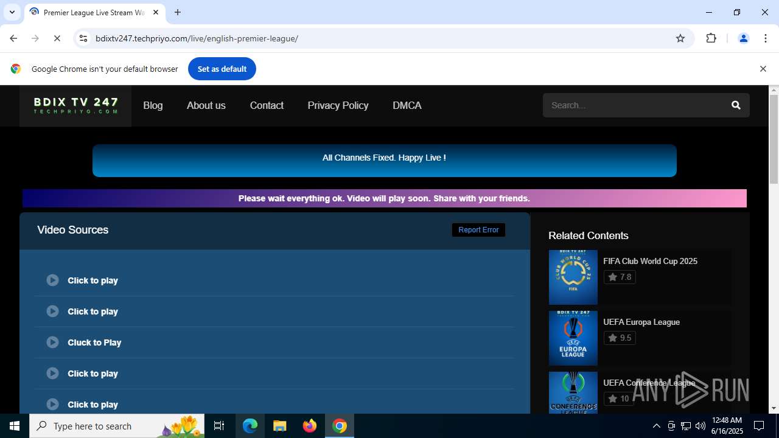
Task: Click play icon of first Click to play source
Action: (52, 280)
